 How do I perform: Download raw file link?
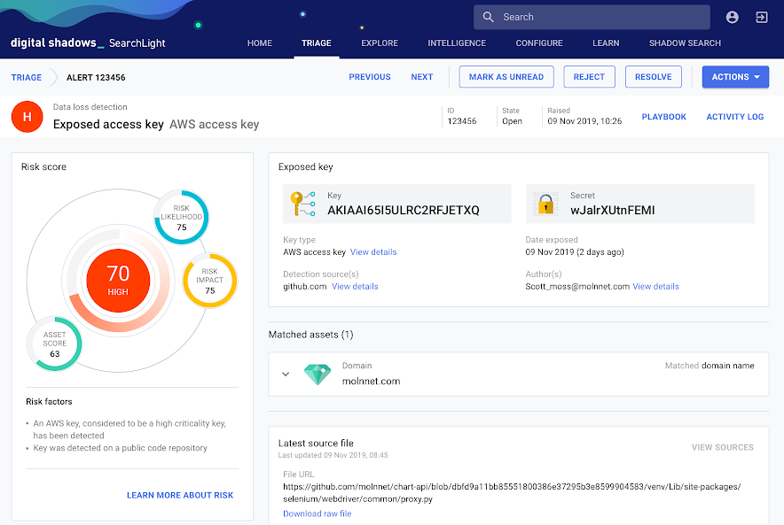317,513
